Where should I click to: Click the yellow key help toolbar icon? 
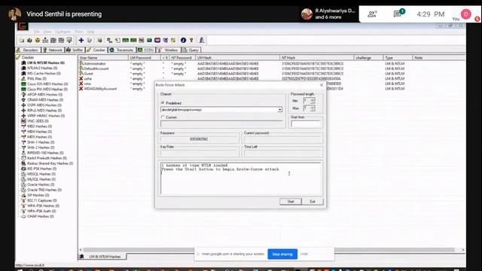(191, 40)
